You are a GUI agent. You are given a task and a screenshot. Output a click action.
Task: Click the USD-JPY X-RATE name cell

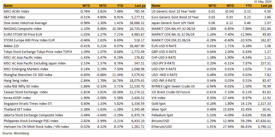pyautogui.click(x=164, y=63)
